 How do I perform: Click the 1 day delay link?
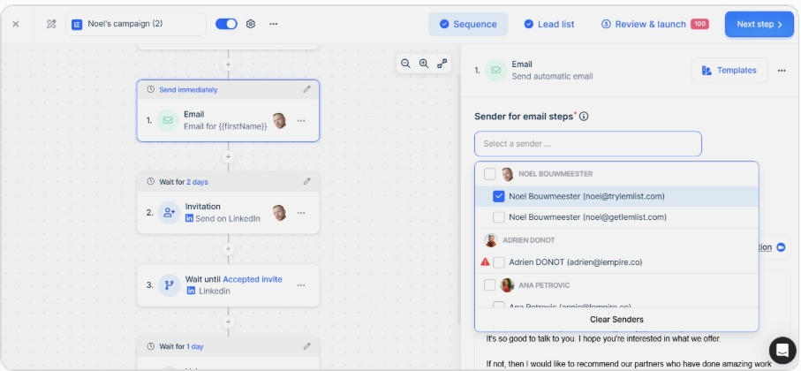point(194,346)
